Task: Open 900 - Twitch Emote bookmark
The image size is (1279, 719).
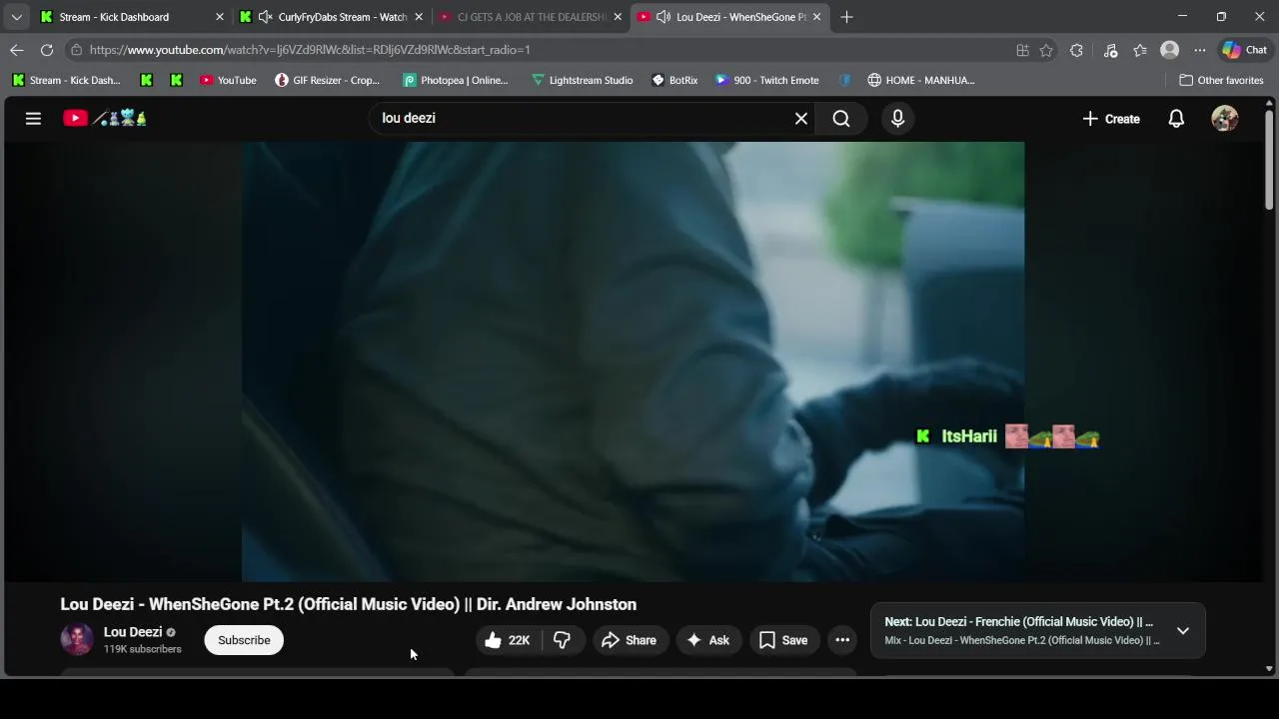Action: pos(766,80)
